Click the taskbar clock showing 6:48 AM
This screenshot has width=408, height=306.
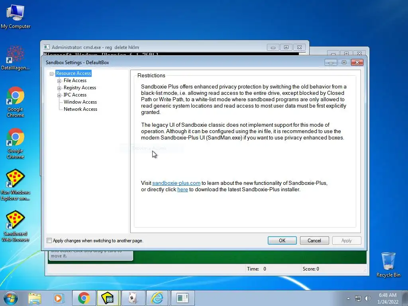pos(388,298)
